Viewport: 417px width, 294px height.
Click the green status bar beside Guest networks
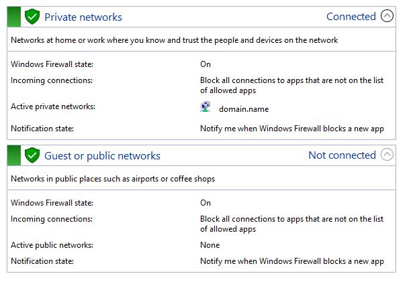pos(14,155)
